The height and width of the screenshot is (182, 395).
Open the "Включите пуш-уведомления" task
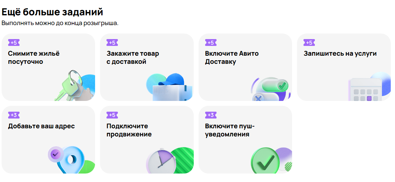245,140
